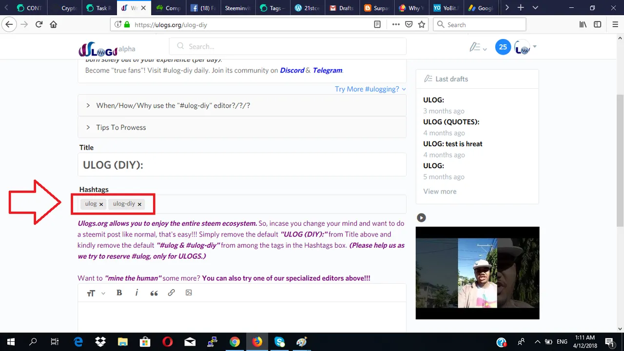The height and width of the screenshot is (351, 624).
Task: Insert a blockquote in the editor
Action: (x=154, y=293)
